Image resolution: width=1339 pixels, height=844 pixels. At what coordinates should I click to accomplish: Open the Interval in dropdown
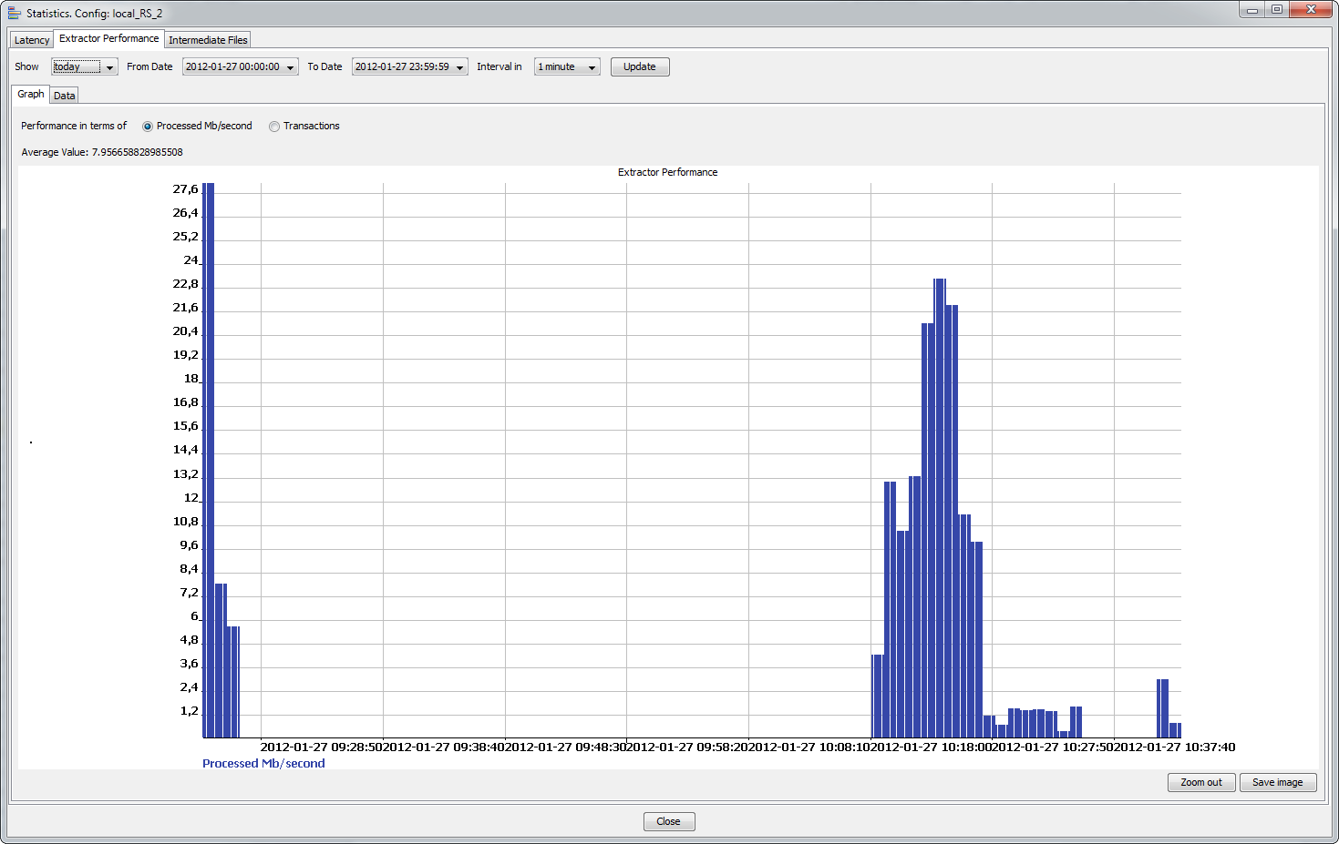(x=592, y=67)
